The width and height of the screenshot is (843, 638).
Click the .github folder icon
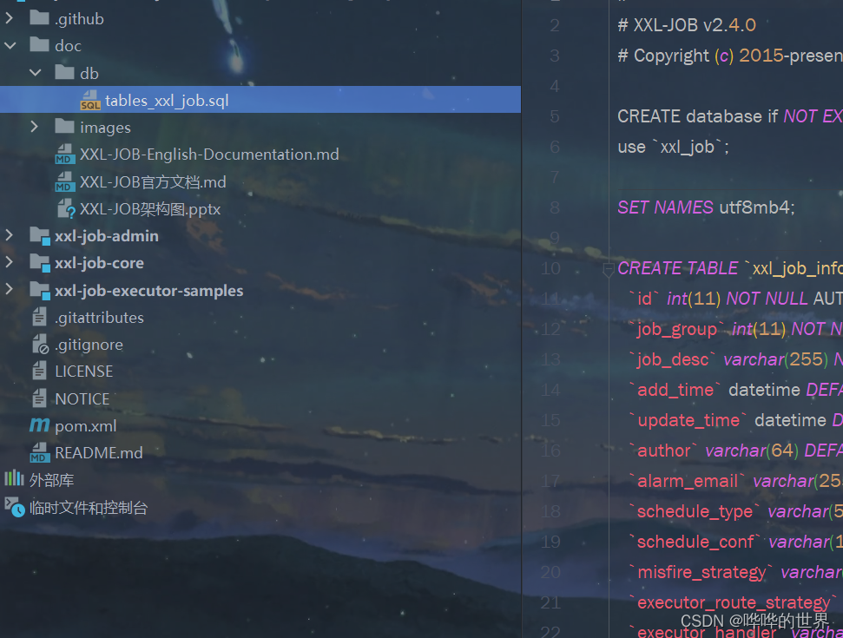click(39, 17)
